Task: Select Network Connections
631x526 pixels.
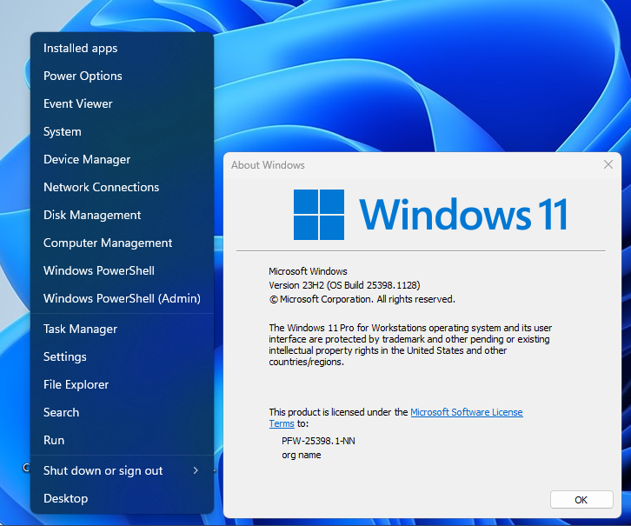Action: pyautogui.click(x=122, y=187)
